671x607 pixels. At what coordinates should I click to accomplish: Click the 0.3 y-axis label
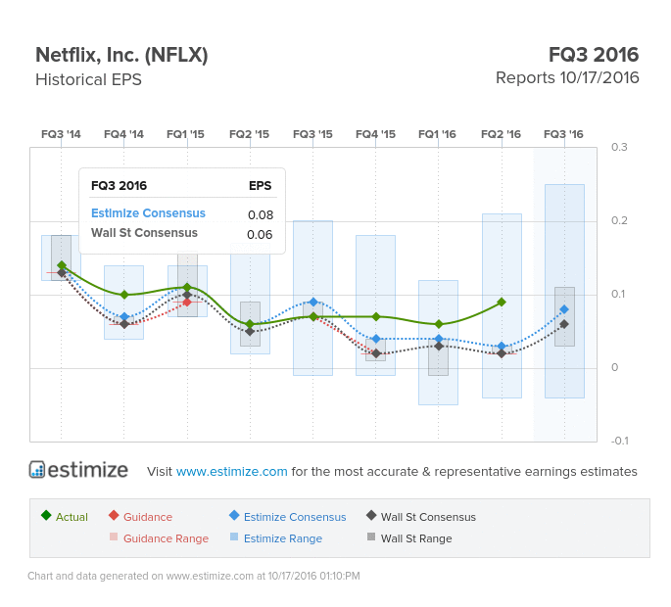pyautogui.click(x=619, y=147)
